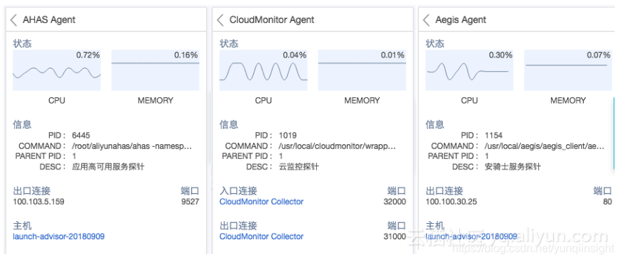
Task: Open Aegis Agent MEMORY chart showing 0.07%
Action: 568,71
